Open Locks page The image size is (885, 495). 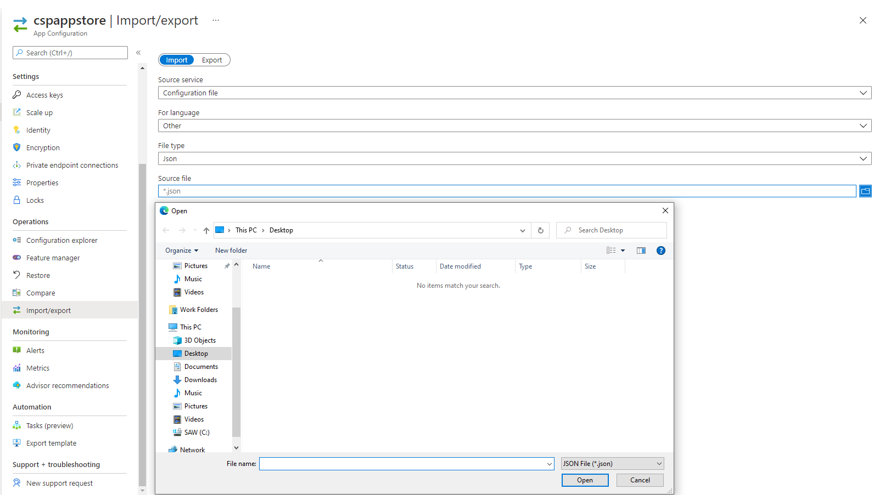tap(35, 200)
